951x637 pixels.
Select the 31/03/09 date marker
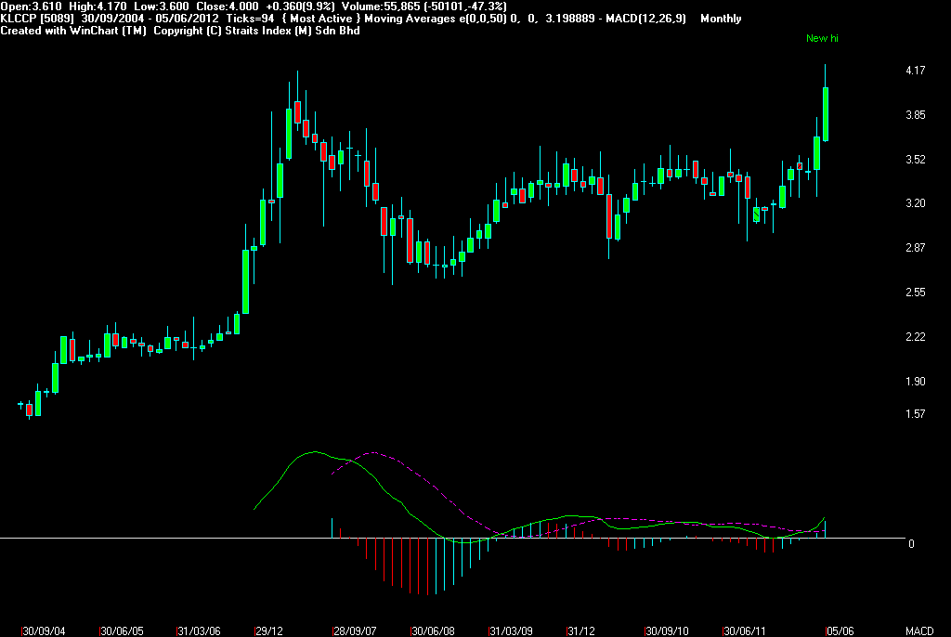511,631
